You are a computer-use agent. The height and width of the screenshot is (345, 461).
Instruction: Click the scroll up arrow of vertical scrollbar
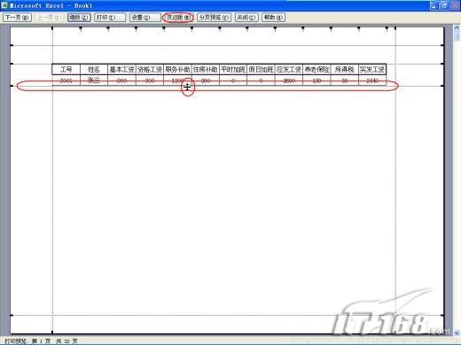[x=457, y=28]
